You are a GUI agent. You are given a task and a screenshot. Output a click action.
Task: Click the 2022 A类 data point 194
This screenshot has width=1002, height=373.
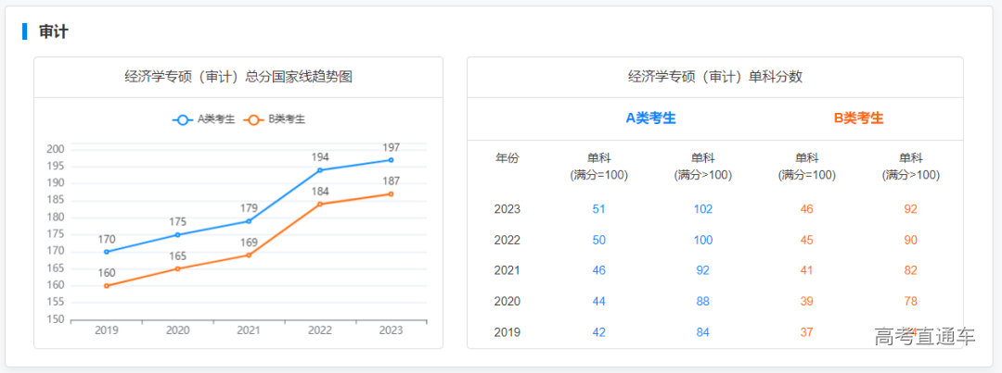coord(320,170)
